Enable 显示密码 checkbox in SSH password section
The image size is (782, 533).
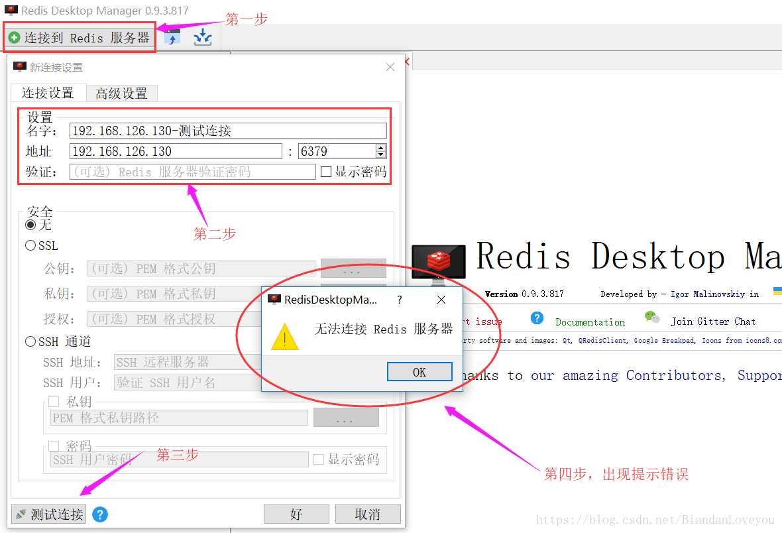pos(319,459)
